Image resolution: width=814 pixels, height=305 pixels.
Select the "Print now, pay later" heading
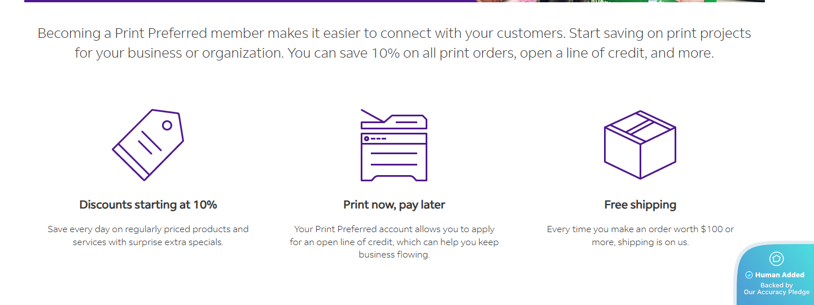point(394,204)
